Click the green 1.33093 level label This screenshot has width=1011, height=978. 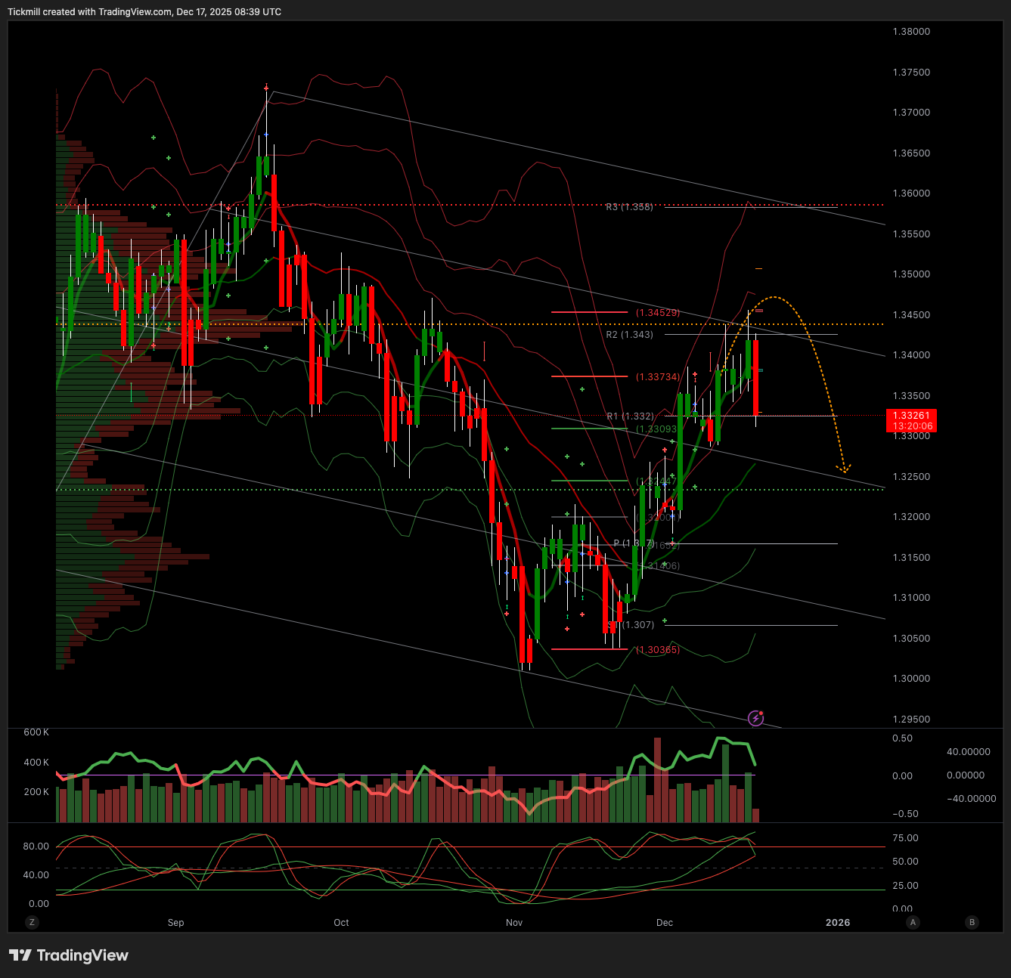(x=656, y=429)
